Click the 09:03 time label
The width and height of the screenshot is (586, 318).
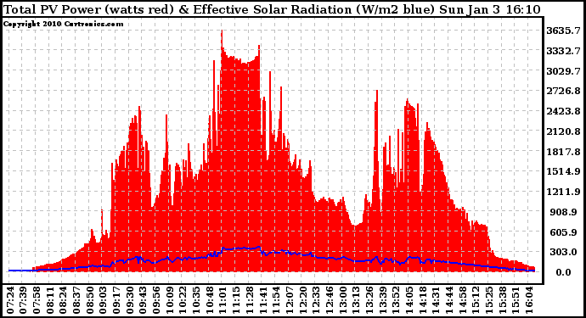coord(104,301)
